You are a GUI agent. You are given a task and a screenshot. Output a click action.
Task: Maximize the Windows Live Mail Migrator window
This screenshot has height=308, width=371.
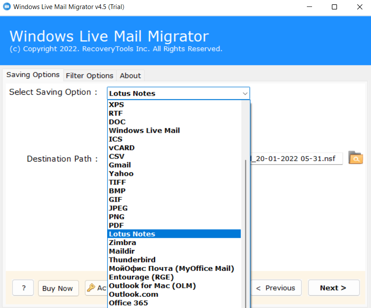[x=334, y=7]
